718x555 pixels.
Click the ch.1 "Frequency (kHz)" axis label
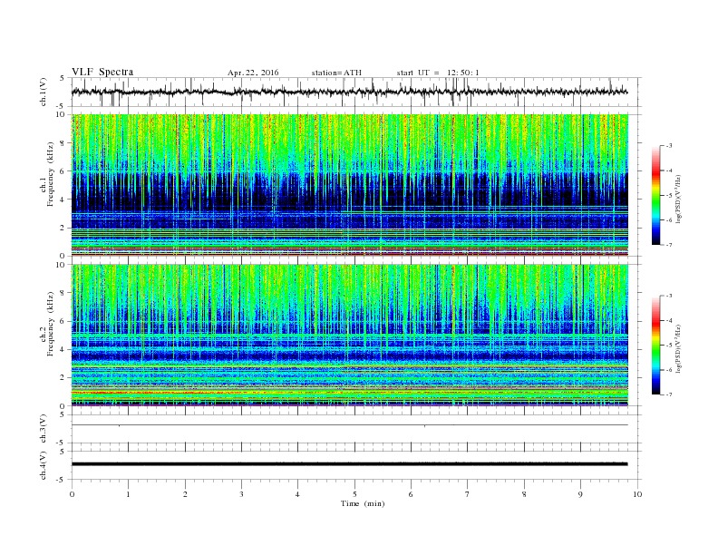coord(50,173)
